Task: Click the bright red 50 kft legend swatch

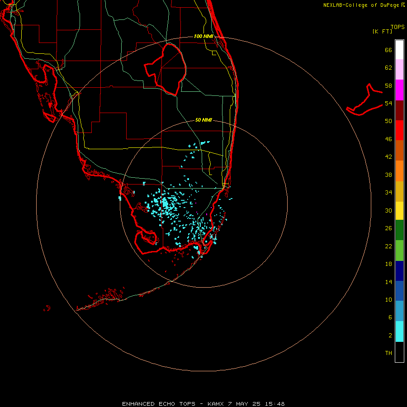Action: 399,130
